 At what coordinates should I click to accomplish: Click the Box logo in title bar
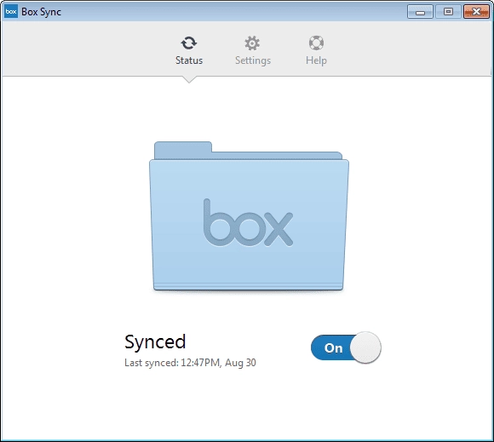(11, 12)
